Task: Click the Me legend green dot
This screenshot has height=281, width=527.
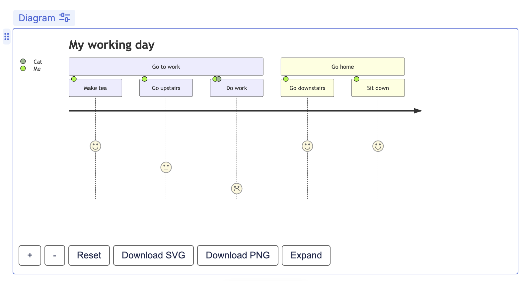Action: tap(23, 68)
